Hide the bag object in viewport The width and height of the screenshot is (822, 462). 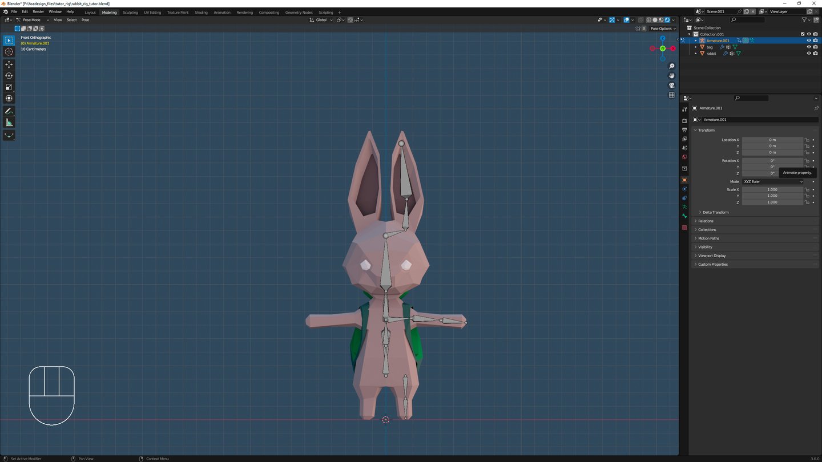coord(808,47)
